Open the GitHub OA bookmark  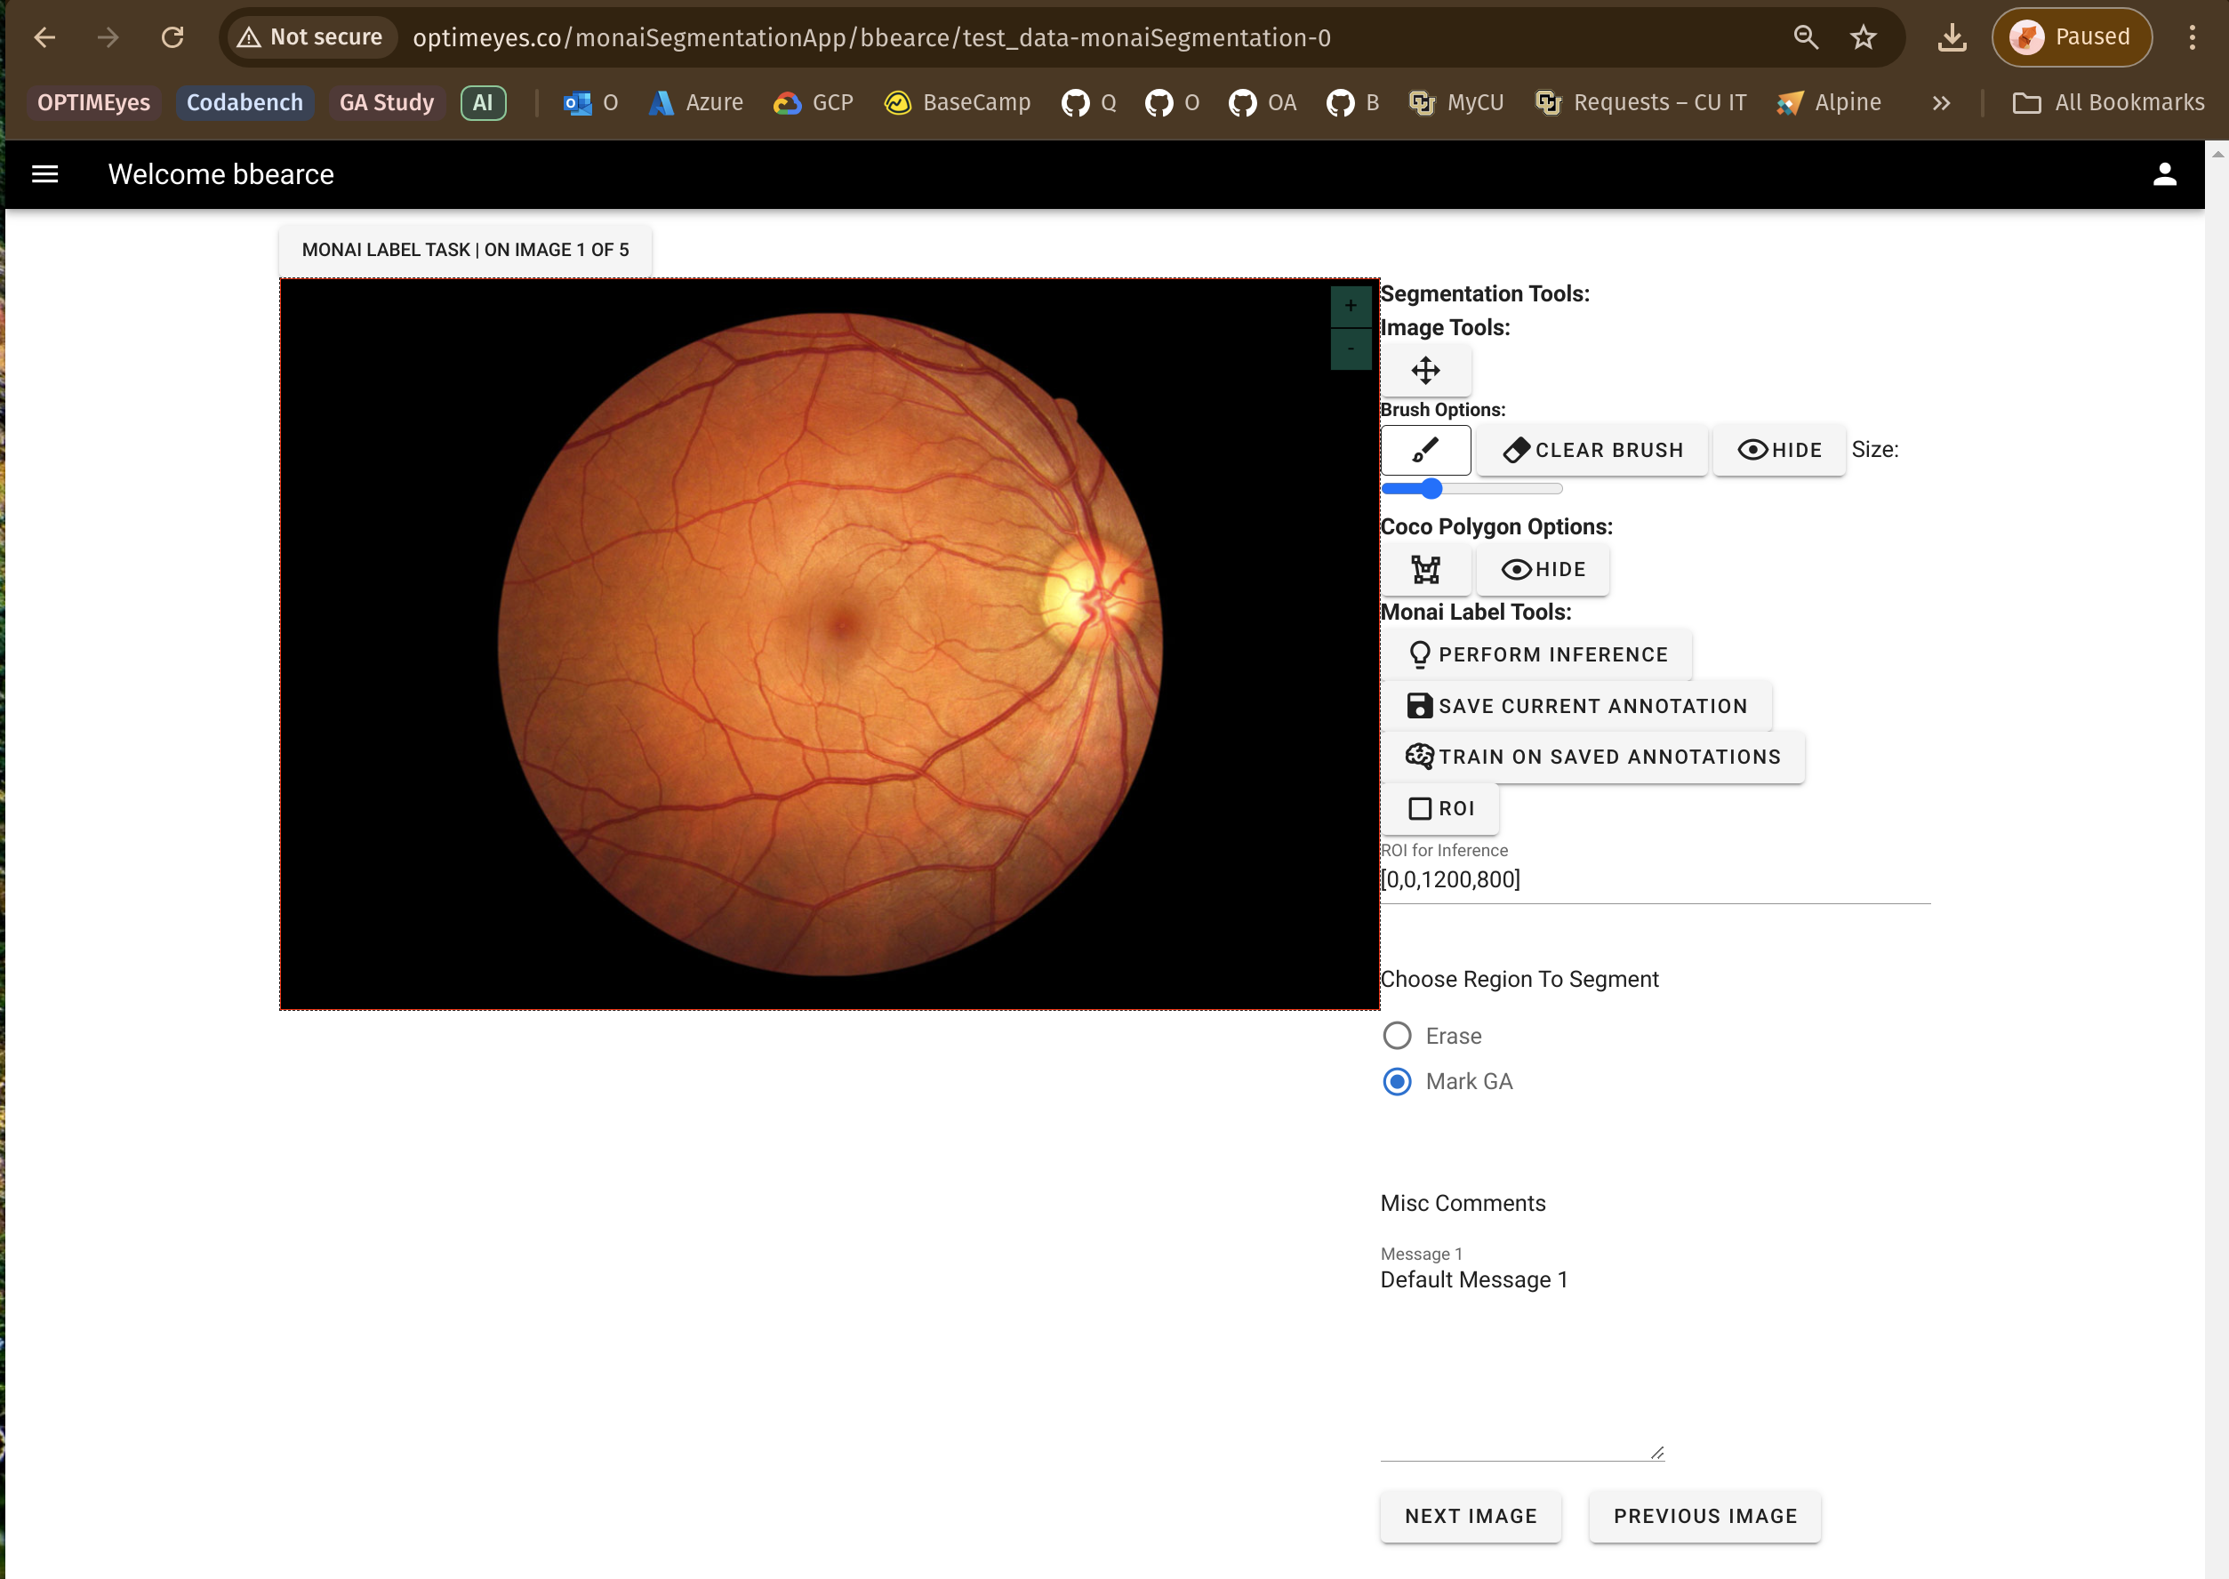pyautogui.click(x=1262, y=103)
